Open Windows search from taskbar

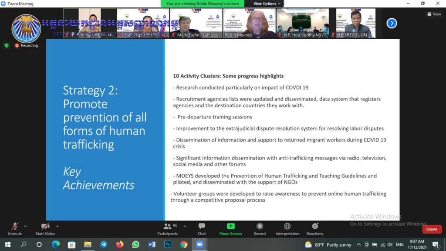tap(24, 244)
